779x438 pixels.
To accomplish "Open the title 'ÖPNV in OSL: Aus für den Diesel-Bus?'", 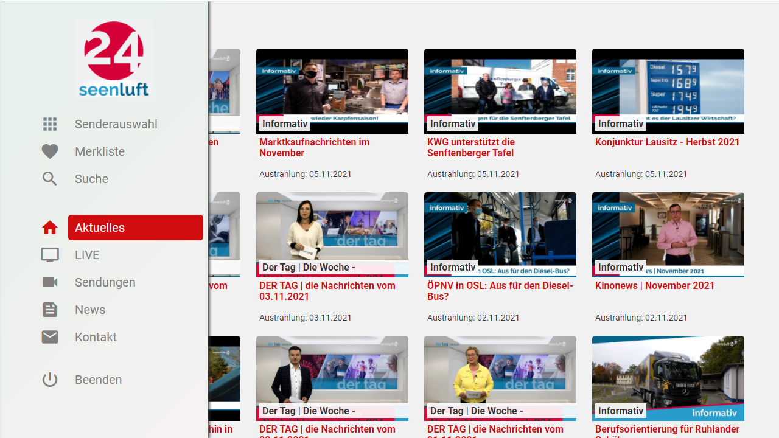I will point(500,291).
